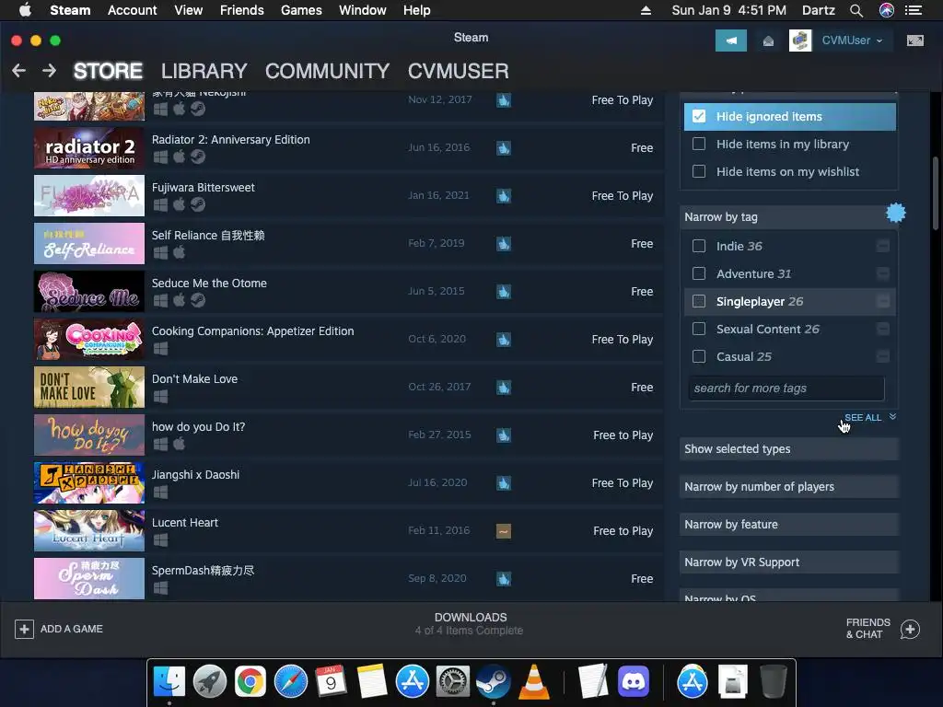Open System Preferences from the dock
Screen dimensions: 943x707
click(x=452, y=682)
